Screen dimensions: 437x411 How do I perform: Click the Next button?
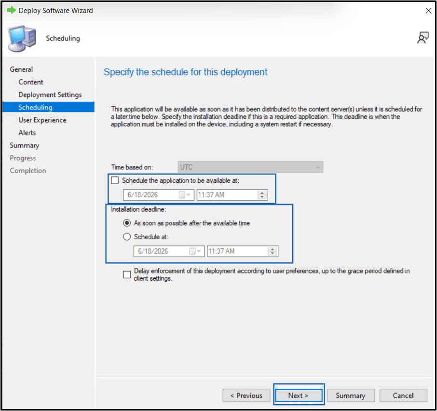click(x=299, y=396)
